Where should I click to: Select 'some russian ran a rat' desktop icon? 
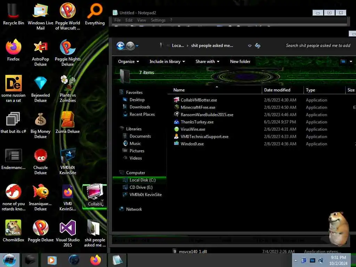pyautogui.click(x=14, y=89)
